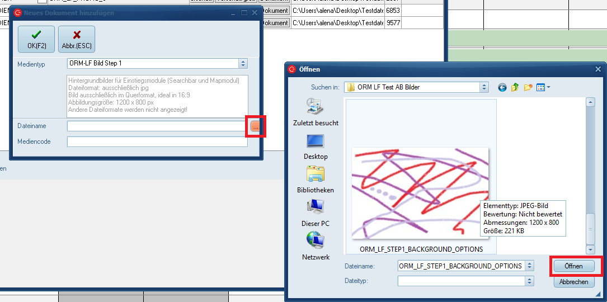Click into the Mediencode input field
Screen dimensions: 607x302
pos(157,142)
